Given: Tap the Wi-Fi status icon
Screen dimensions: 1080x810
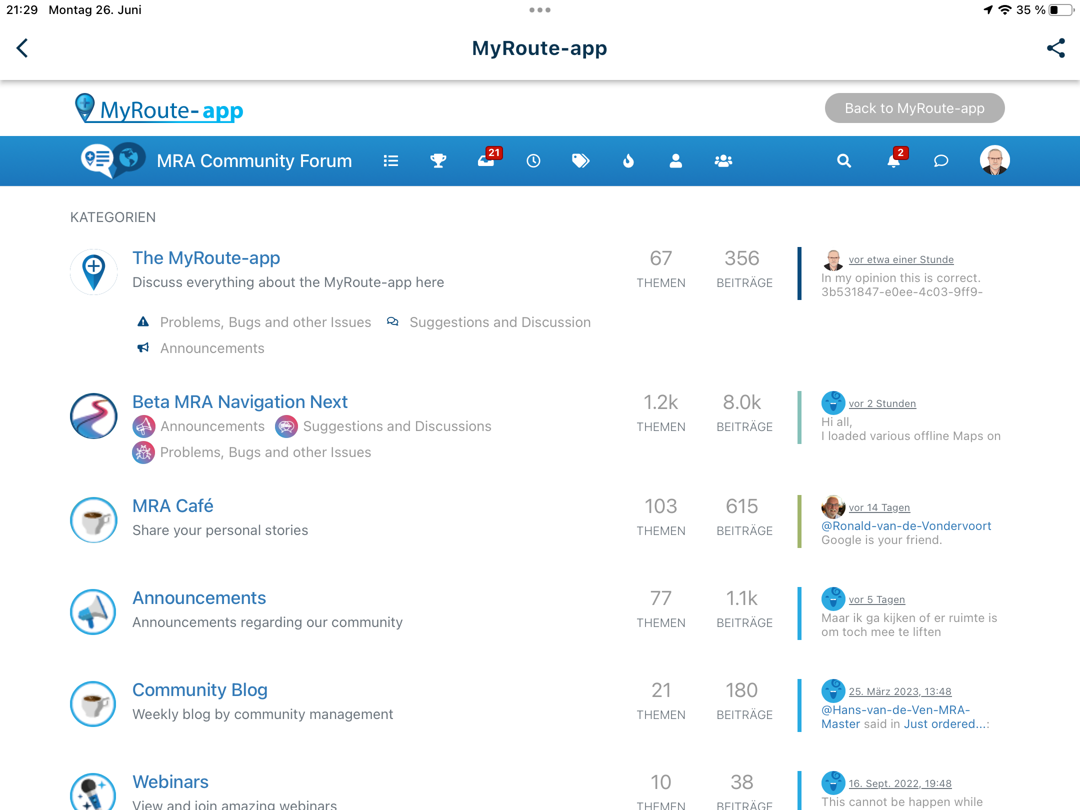Looking at the screenshot, I should tap(1005, 10).
